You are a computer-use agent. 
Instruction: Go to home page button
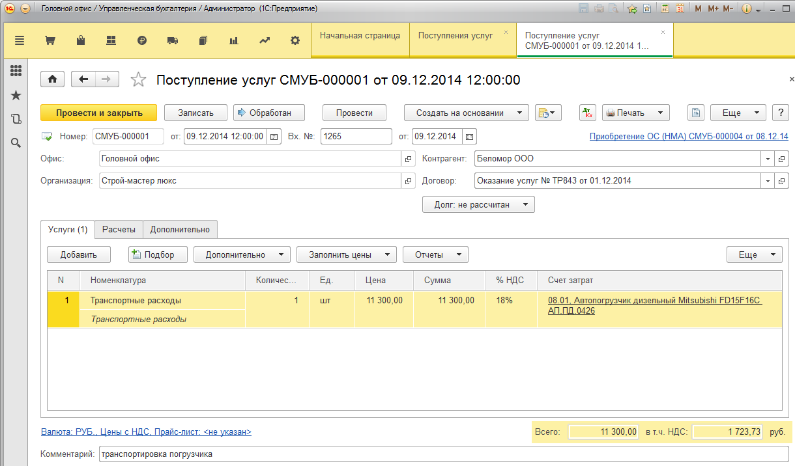[52, 79]
